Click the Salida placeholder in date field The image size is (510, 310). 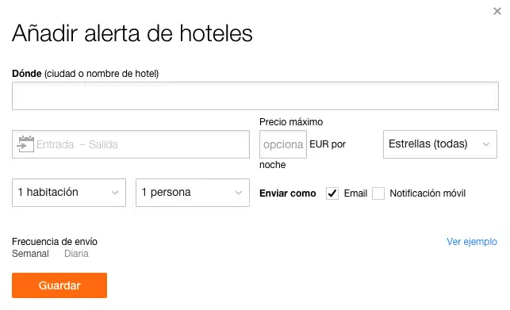(103, 144)
